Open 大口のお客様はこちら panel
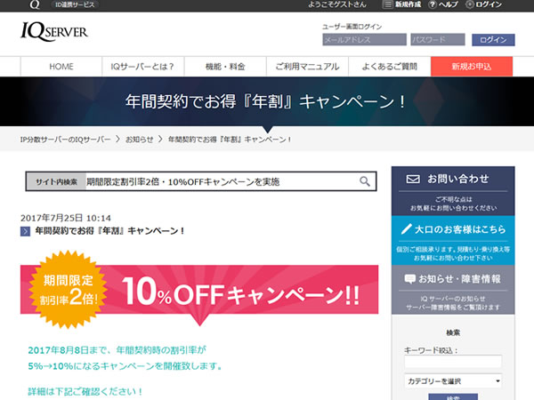 click(x=453, y=241)
